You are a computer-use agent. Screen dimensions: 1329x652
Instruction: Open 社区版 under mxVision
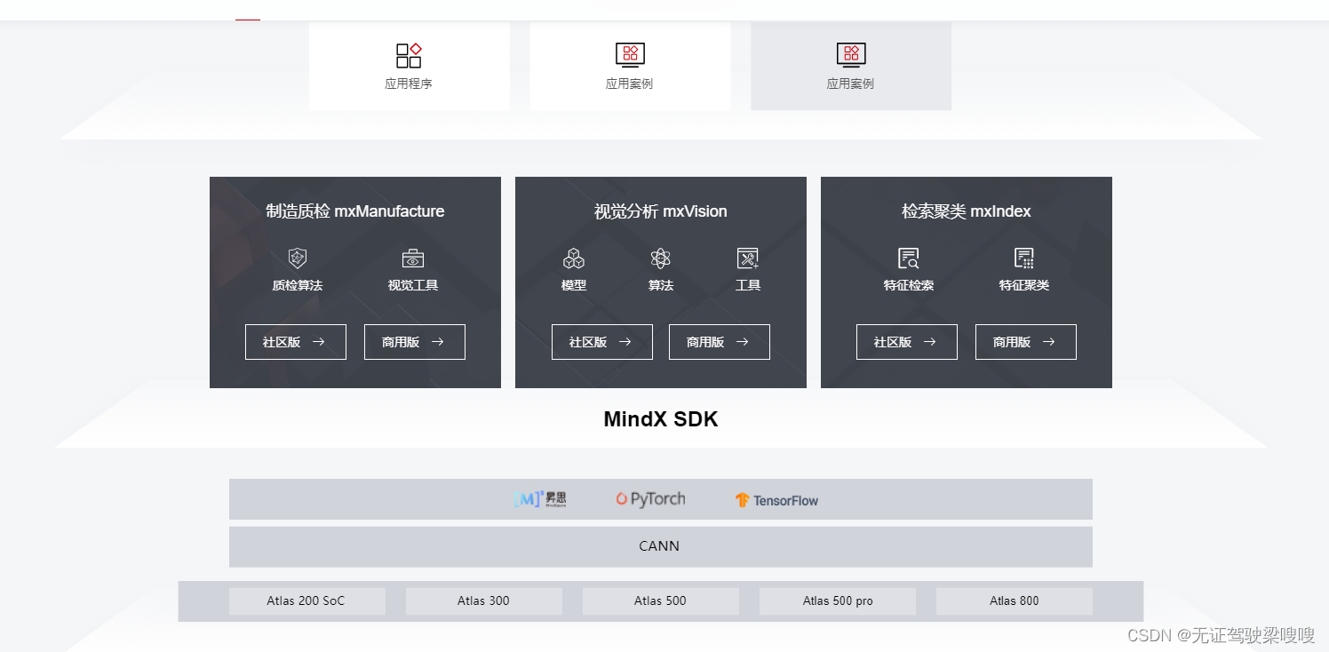coord(602,342)
